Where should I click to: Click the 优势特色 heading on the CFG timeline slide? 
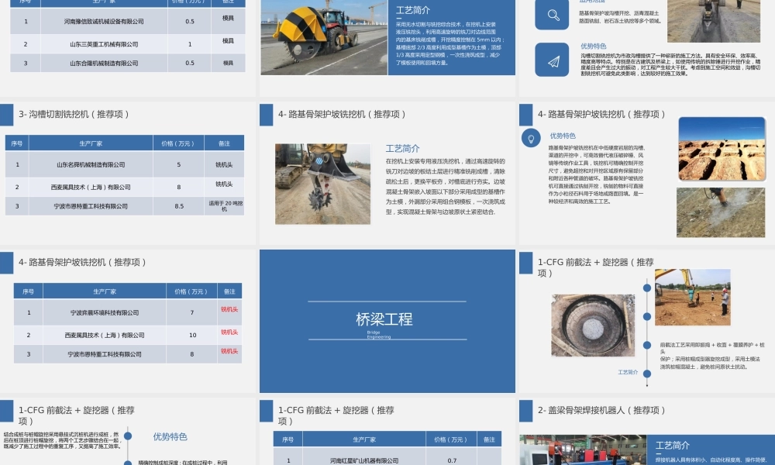click(170, 437)
